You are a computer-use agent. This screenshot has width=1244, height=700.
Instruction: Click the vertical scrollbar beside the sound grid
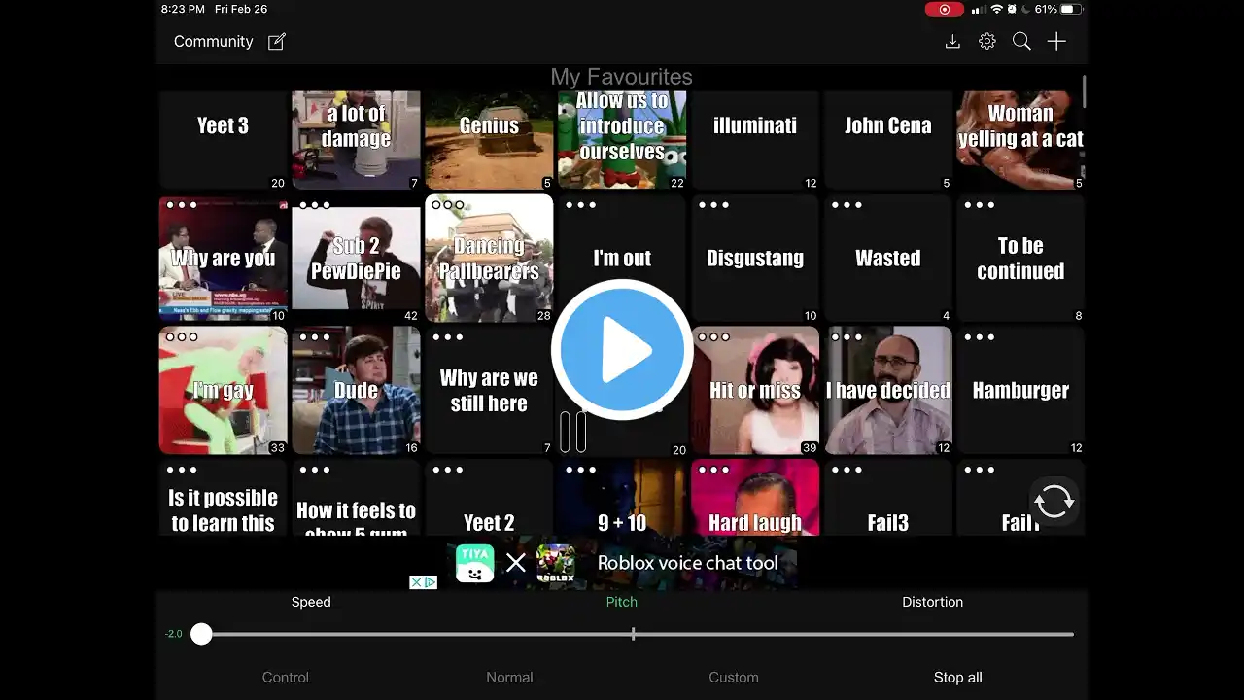pos(1084,92)
